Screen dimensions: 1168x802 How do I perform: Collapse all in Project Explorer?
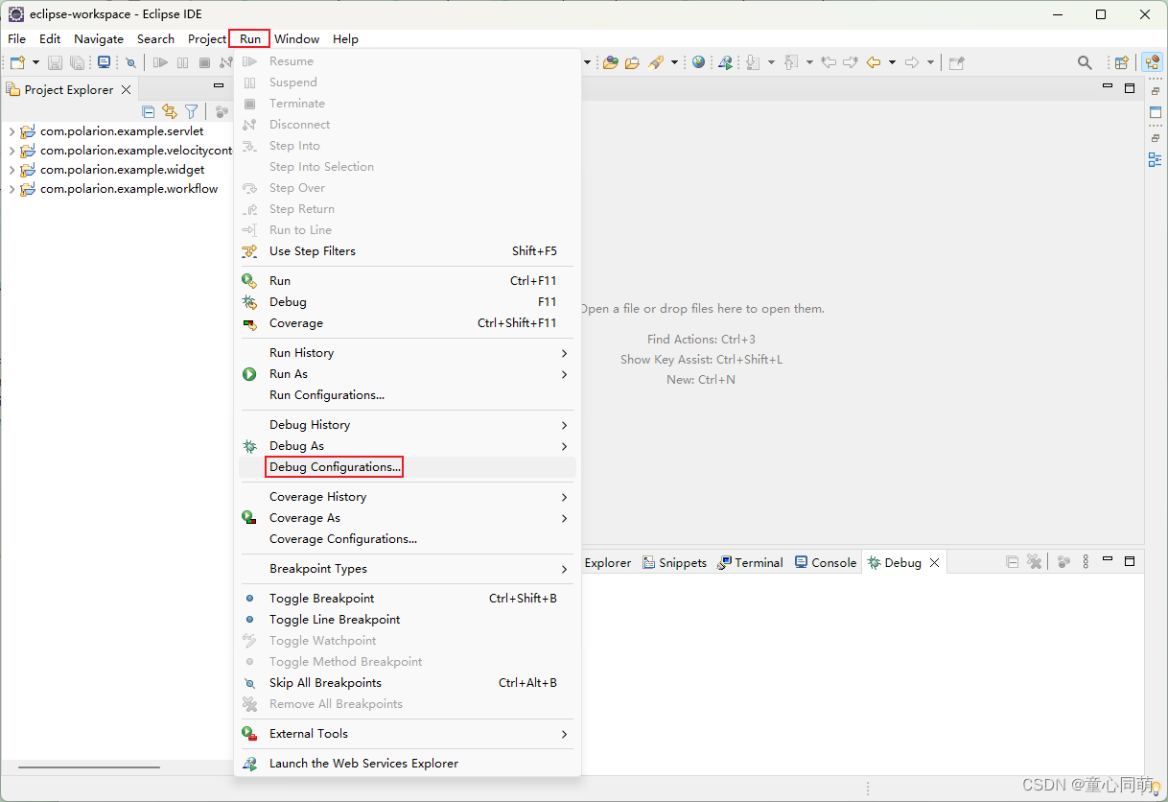pyautogui.click(x=148, y=111)
